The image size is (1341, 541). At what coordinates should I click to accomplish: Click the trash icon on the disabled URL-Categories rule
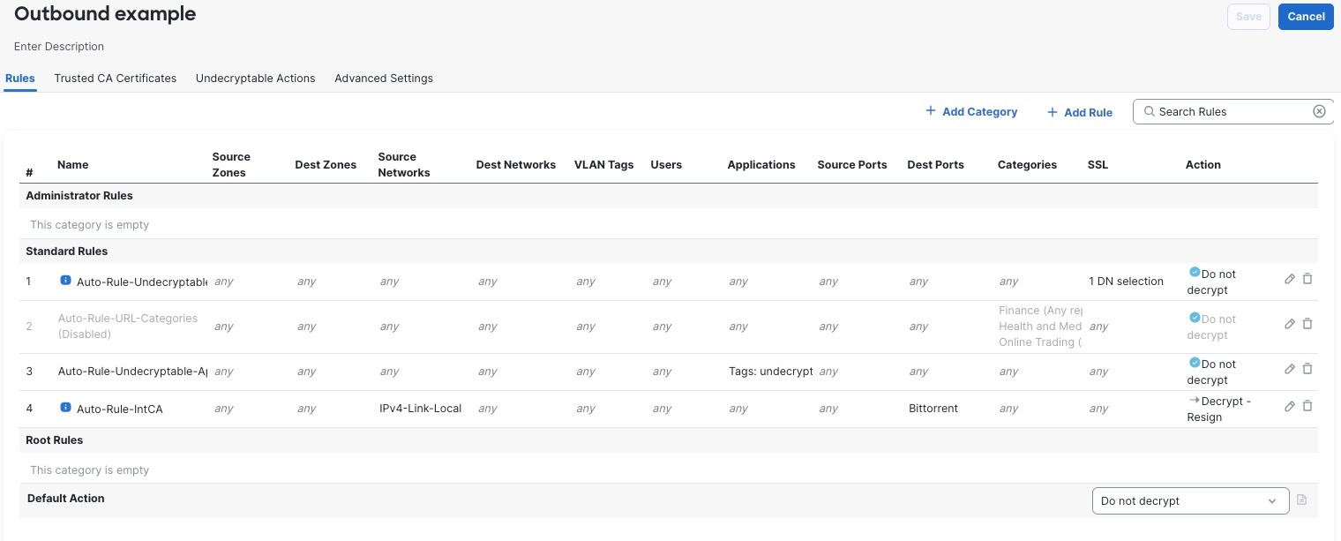click(1307, 323)
